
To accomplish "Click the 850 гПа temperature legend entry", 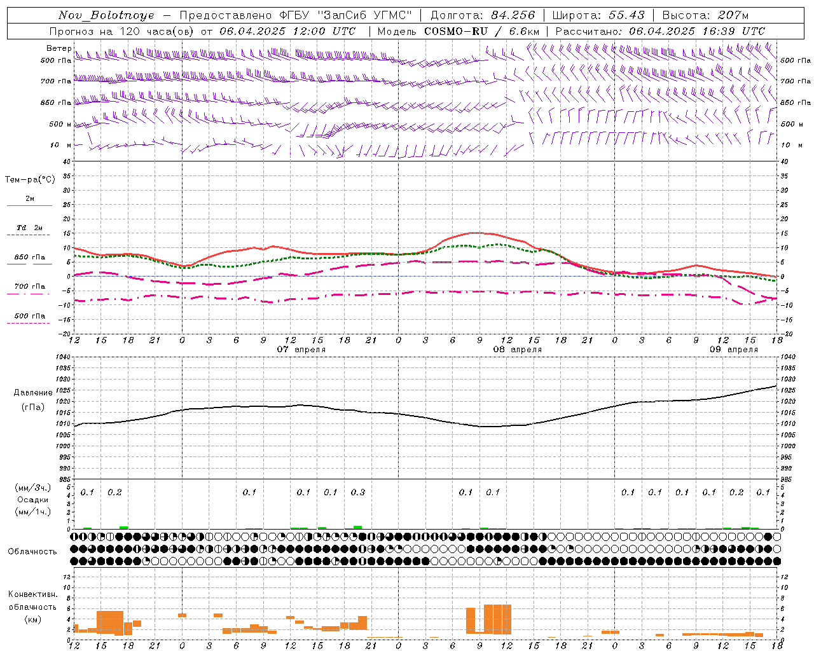I will point(30,257).
